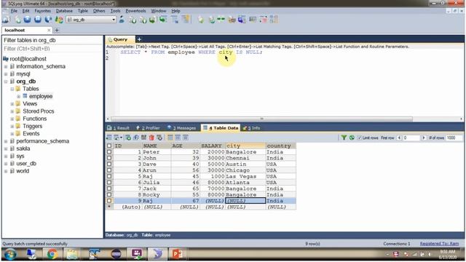The image size is (466, 262).
Task: Switch to grid view icon
Action: [x=170, y=138]
